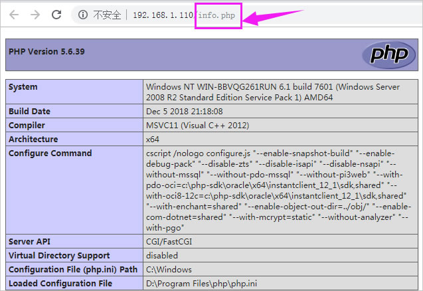
Task: Click the 'Build Date' row label
Action: (x=29, y=111)
